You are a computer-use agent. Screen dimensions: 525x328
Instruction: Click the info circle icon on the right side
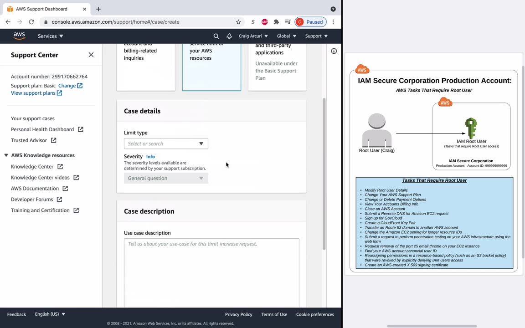334,51
